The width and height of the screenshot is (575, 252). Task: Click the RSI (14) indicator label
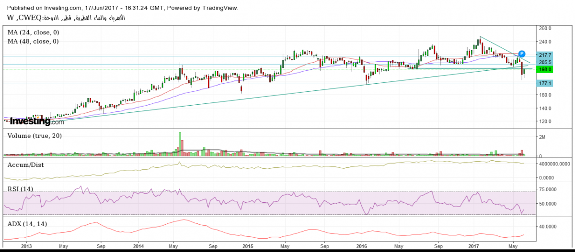click(20, 189)
